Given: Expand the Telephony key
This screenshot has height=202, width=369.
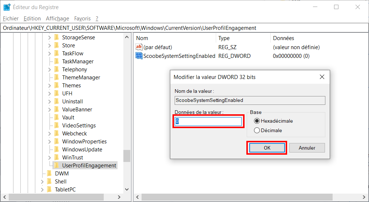Looking at the screenshot, I should pos(49,70).
